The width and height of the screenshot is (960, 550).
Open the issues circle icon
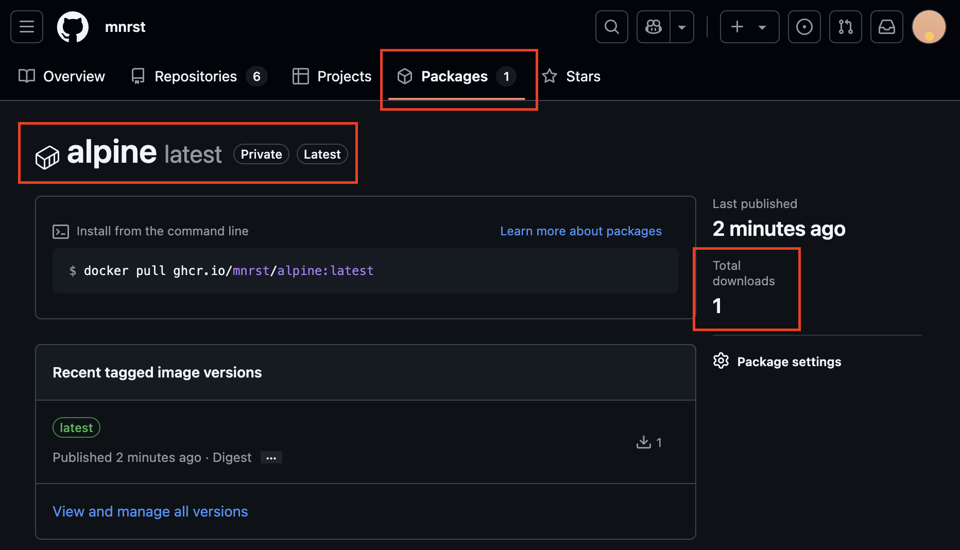(x=804, y=27)
